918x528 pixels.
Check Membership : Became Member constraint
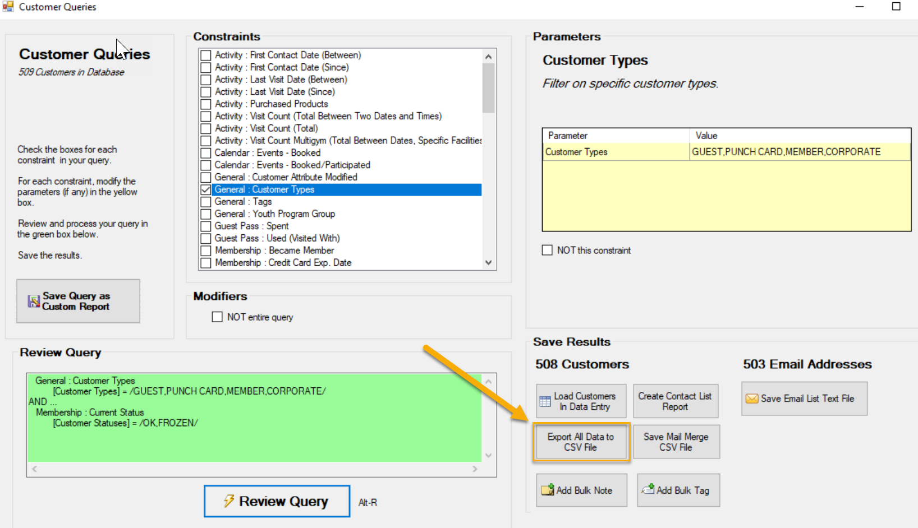pyautogui.click(x=206, y=251)
